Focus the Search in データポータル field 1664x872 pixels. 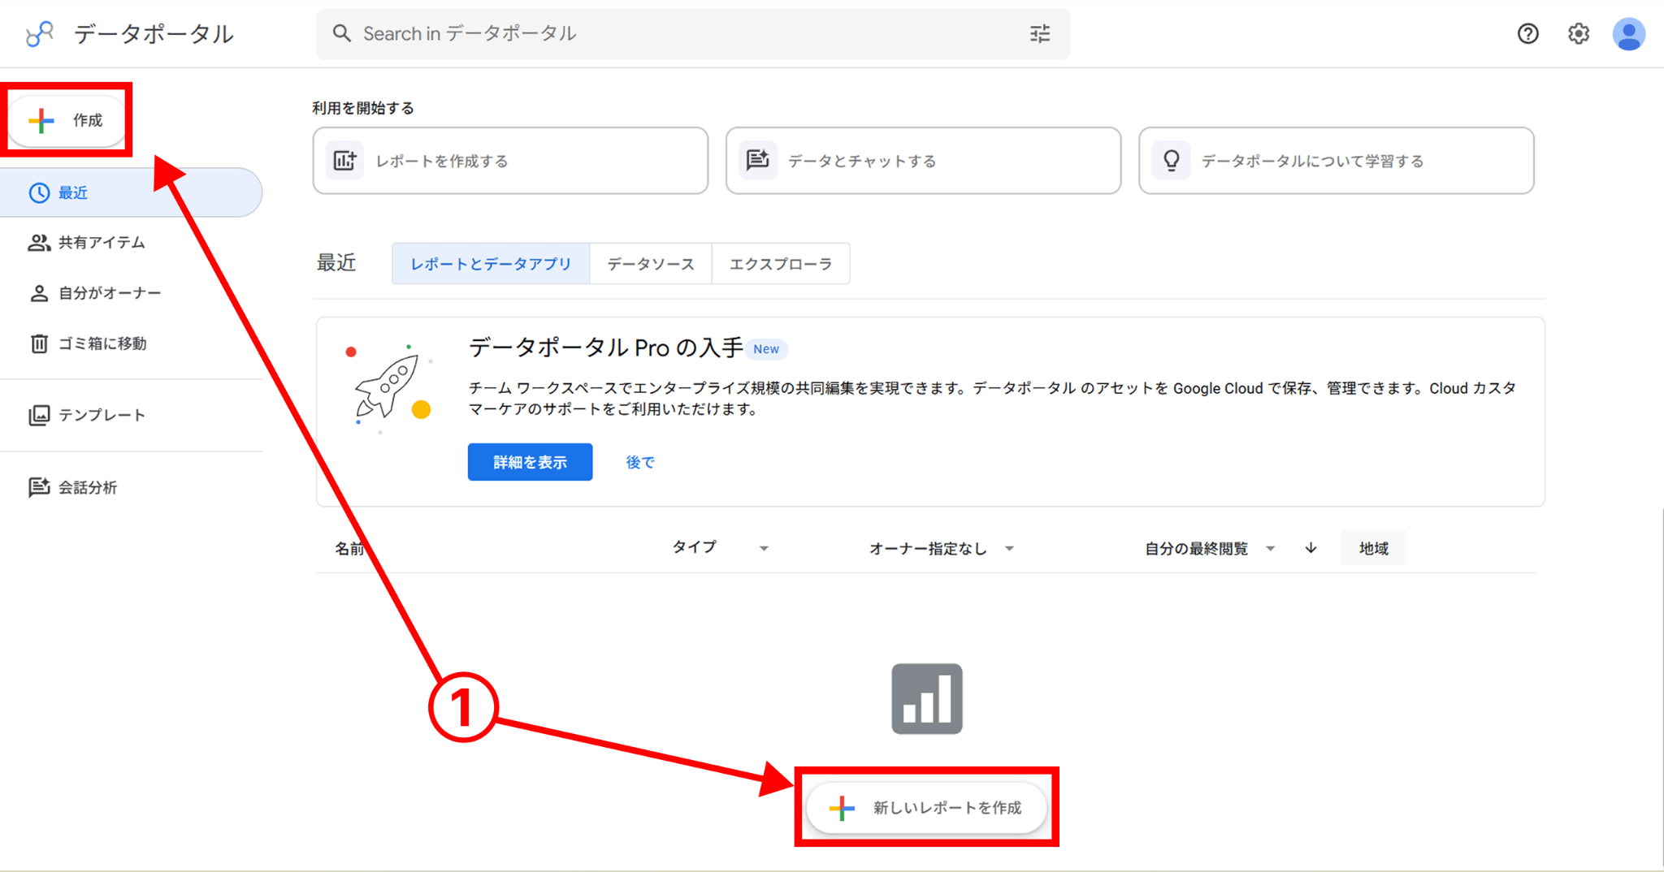click(692, 34)
